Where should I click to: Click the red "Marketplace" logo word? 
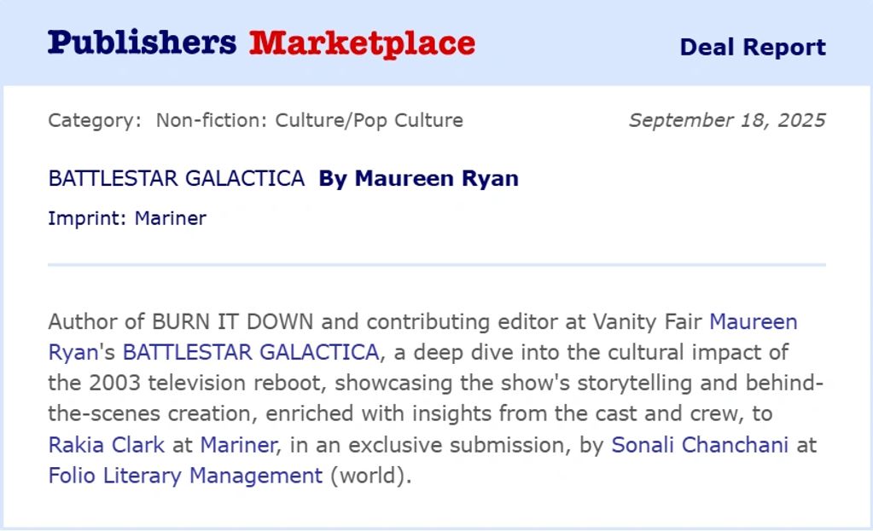click(x=362, y=43)
